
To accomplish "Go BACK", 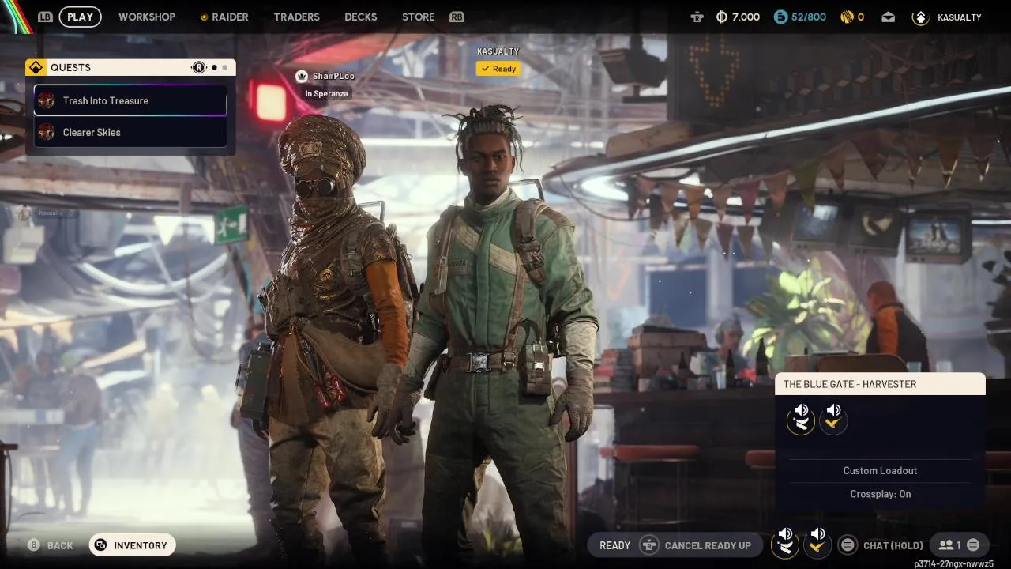I will 60,546.
